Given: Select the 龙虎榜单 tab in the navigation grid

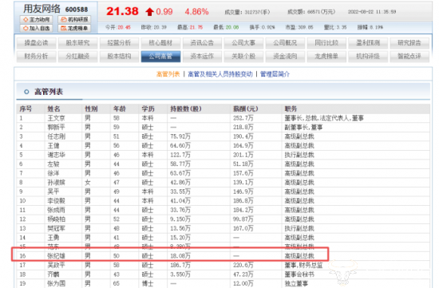Looking at the screenshot, I should point(326,57).
